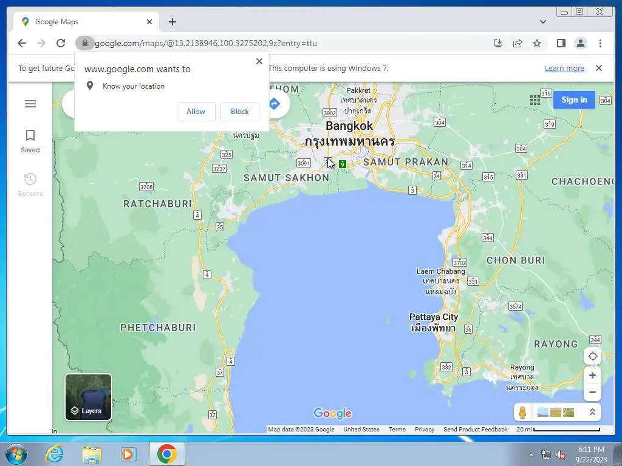Open network tray icon
Viewport: 622px width, 466px height.
(x=546, y=455)
